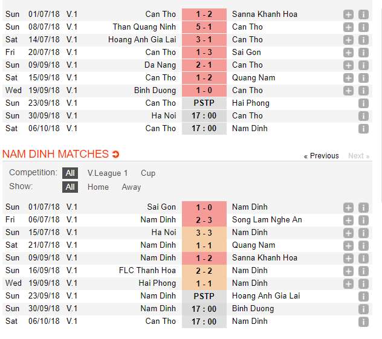Open info for Can Tho vs Sai Gon
The image size is (382, 339).
pos(363,52)
